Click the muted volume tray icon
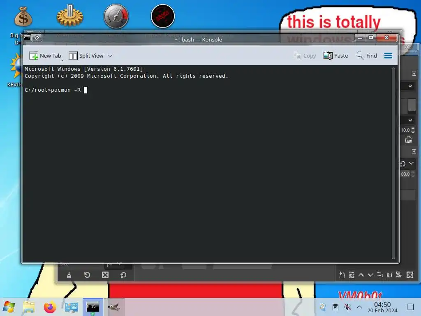This screenshot has height=316, width=421. click(x=348, y=307)
